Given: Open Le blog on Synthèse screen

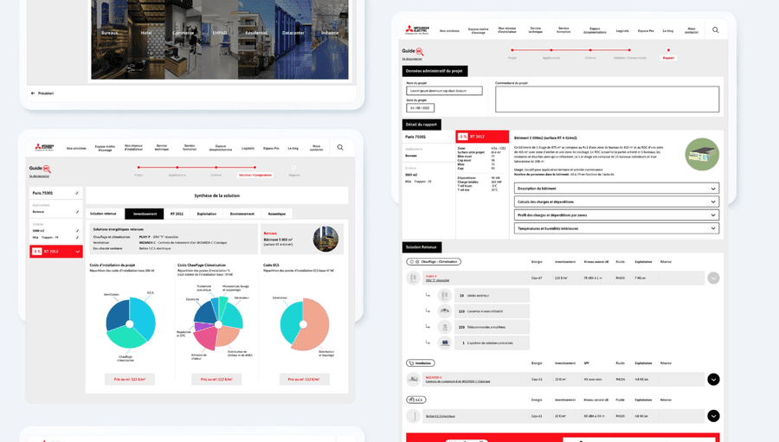Looking at the screenshot, I should (293, 148).
